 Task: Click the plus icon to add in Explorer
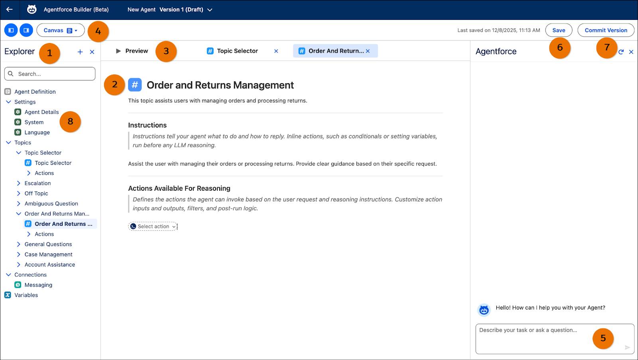click(x=80, y=51)
